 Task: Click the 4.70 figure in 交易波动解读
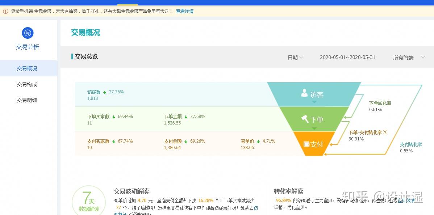tap(142, 201)
